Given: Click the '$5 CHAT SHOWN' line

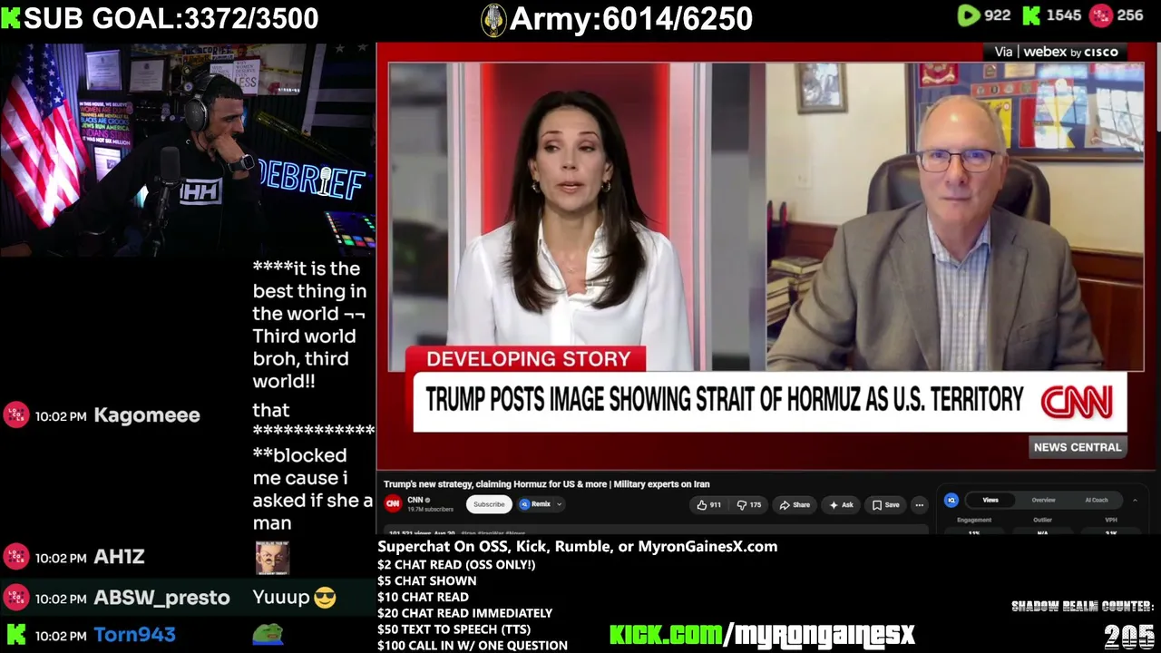Looking at the screenshot, I should pyautogui.click(x=426, y=580).
